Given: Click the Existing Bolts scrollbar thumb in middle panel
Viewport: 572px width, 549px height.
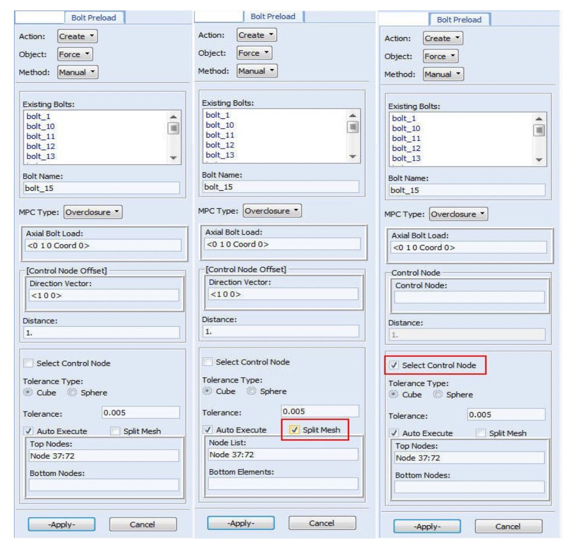Looking at the screenshot, I should point(352,127).
